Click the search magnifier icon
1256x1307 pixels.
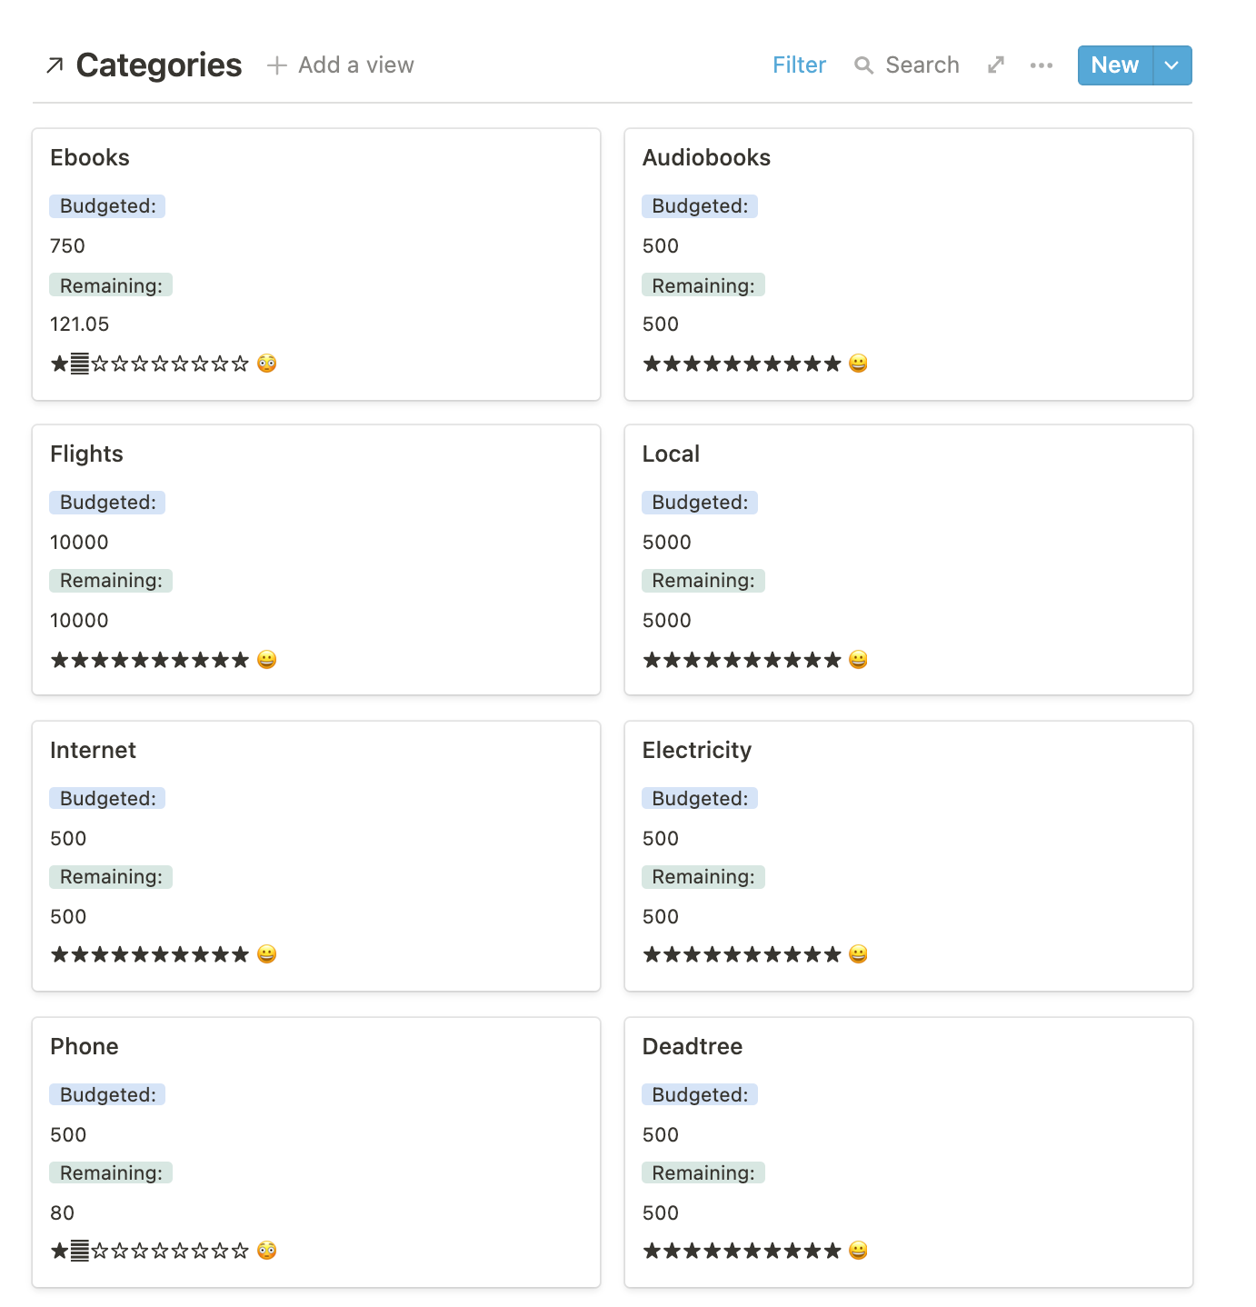(x=863, y=65)
